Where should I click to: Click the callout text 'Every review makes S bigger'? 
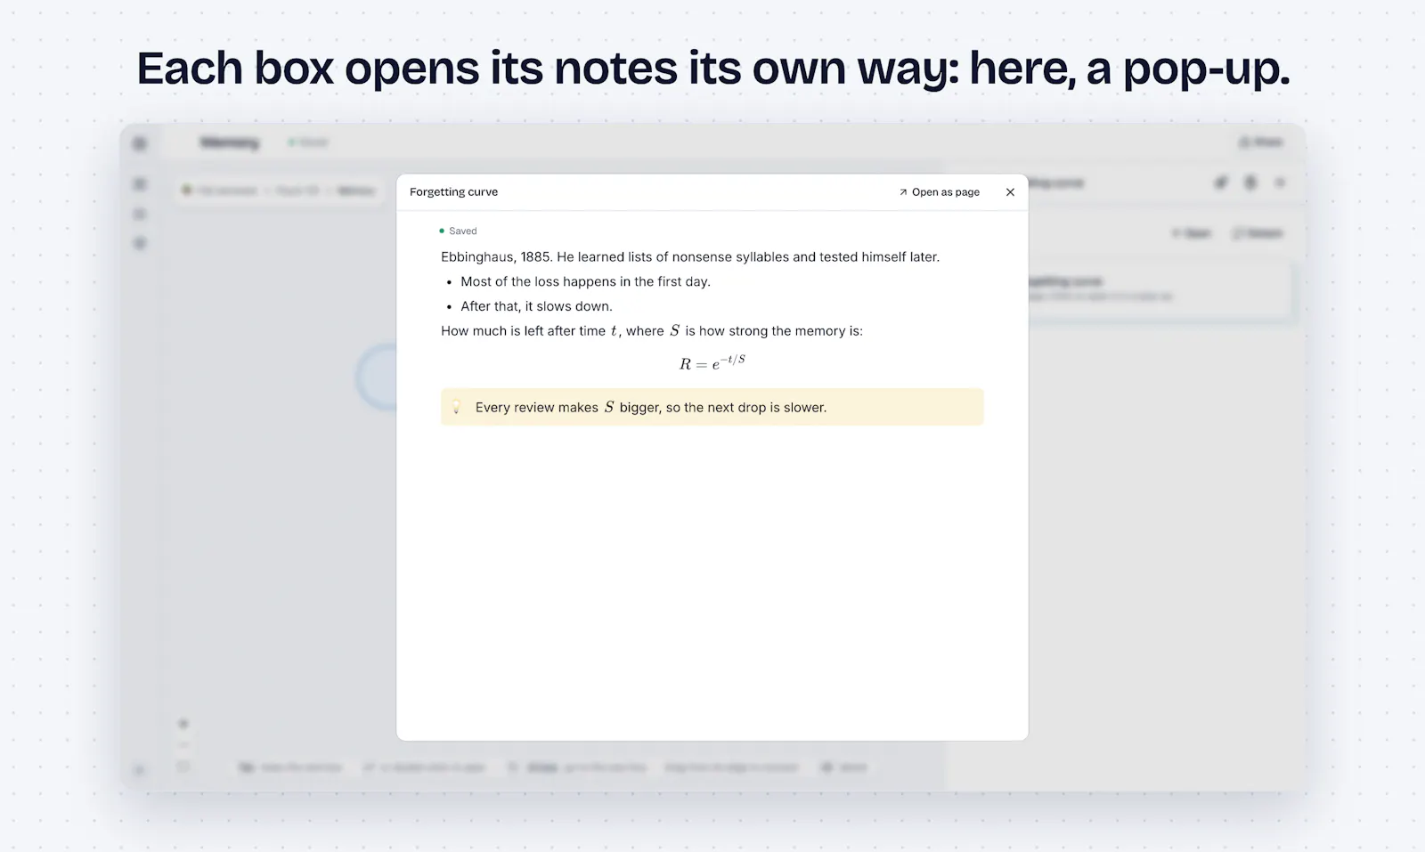(x=651, y=408)
